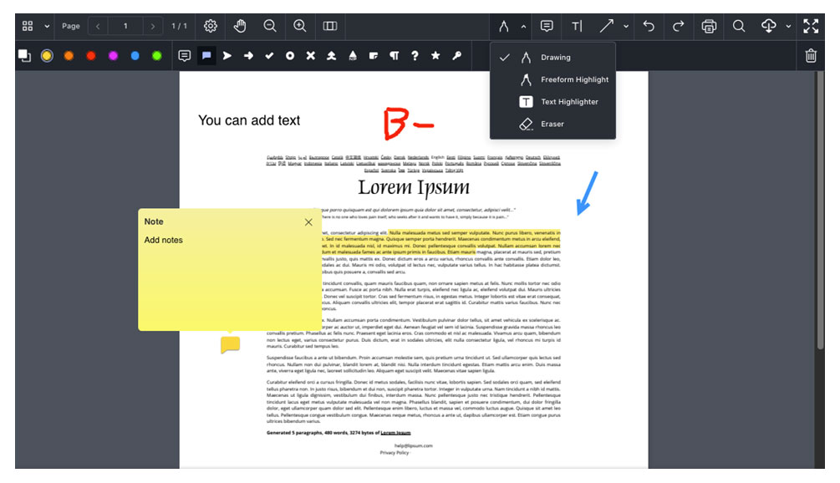
Task: Select the Pan hand tool
Action: click(x=241, y=26)
